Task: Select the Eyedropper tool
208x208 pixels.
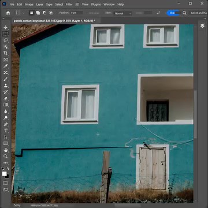Action: [x=6, y=66]
